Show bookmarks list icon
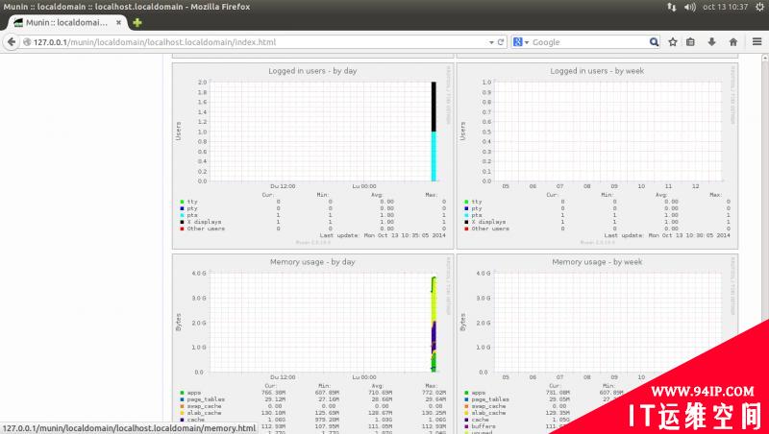The height and width of the screenshot is (434, 769). tap(690, 42)
